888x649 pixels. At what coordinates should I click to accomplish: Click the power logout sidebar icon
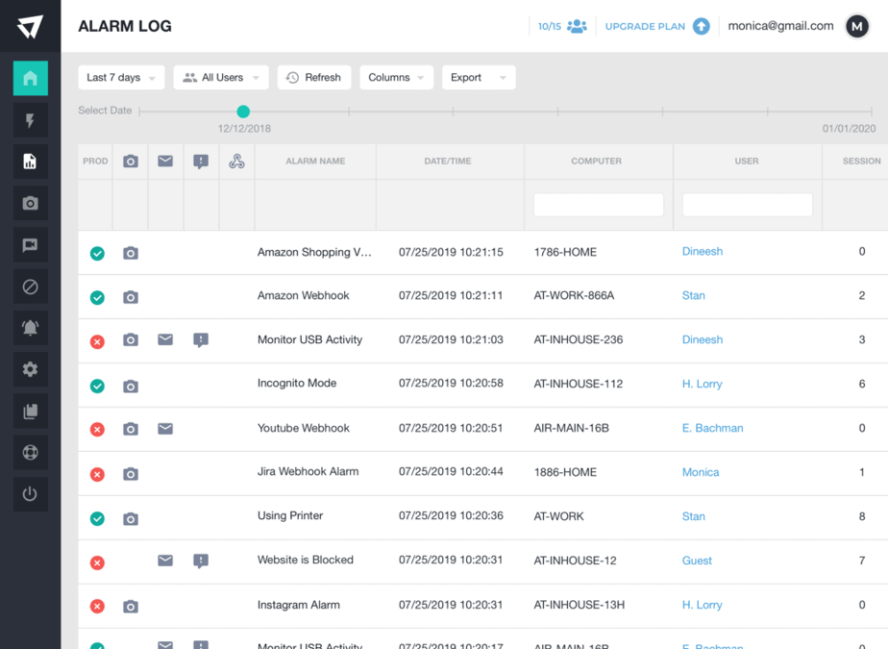30,494
